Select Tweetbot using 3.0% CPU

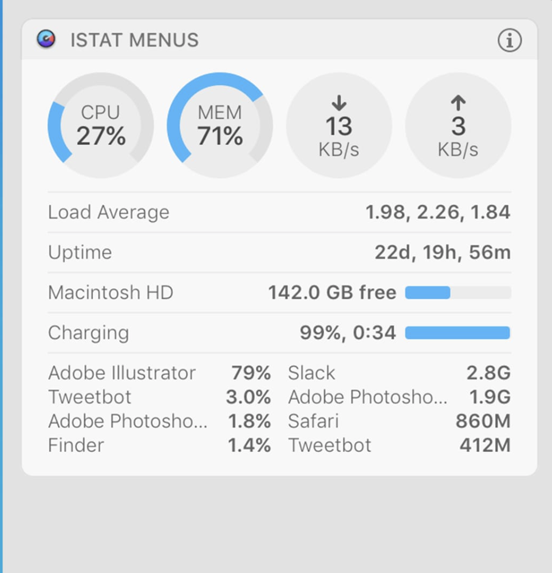click(x=90, y=397)
